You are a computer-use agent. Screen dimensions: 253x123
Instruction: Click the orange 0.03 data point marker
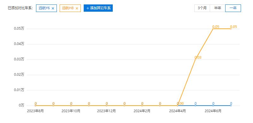point(195,59)
